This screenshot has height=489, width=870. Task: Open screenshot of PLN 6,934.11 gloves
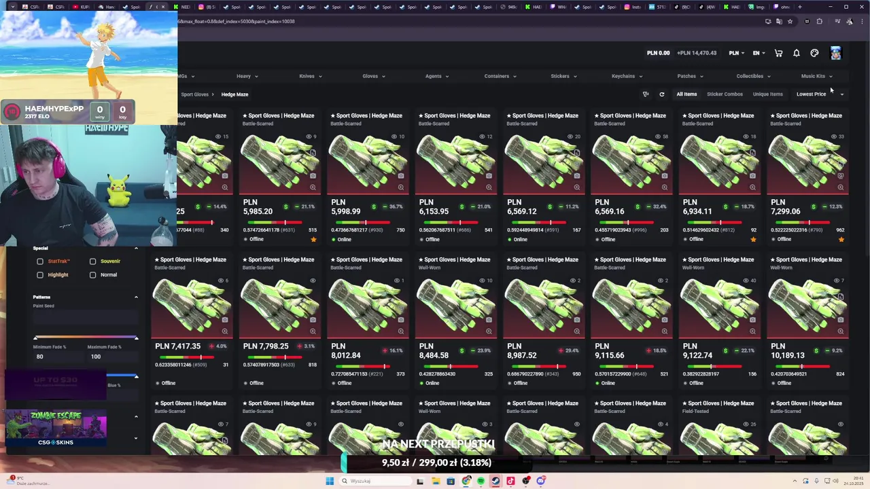tap(752, 176)
